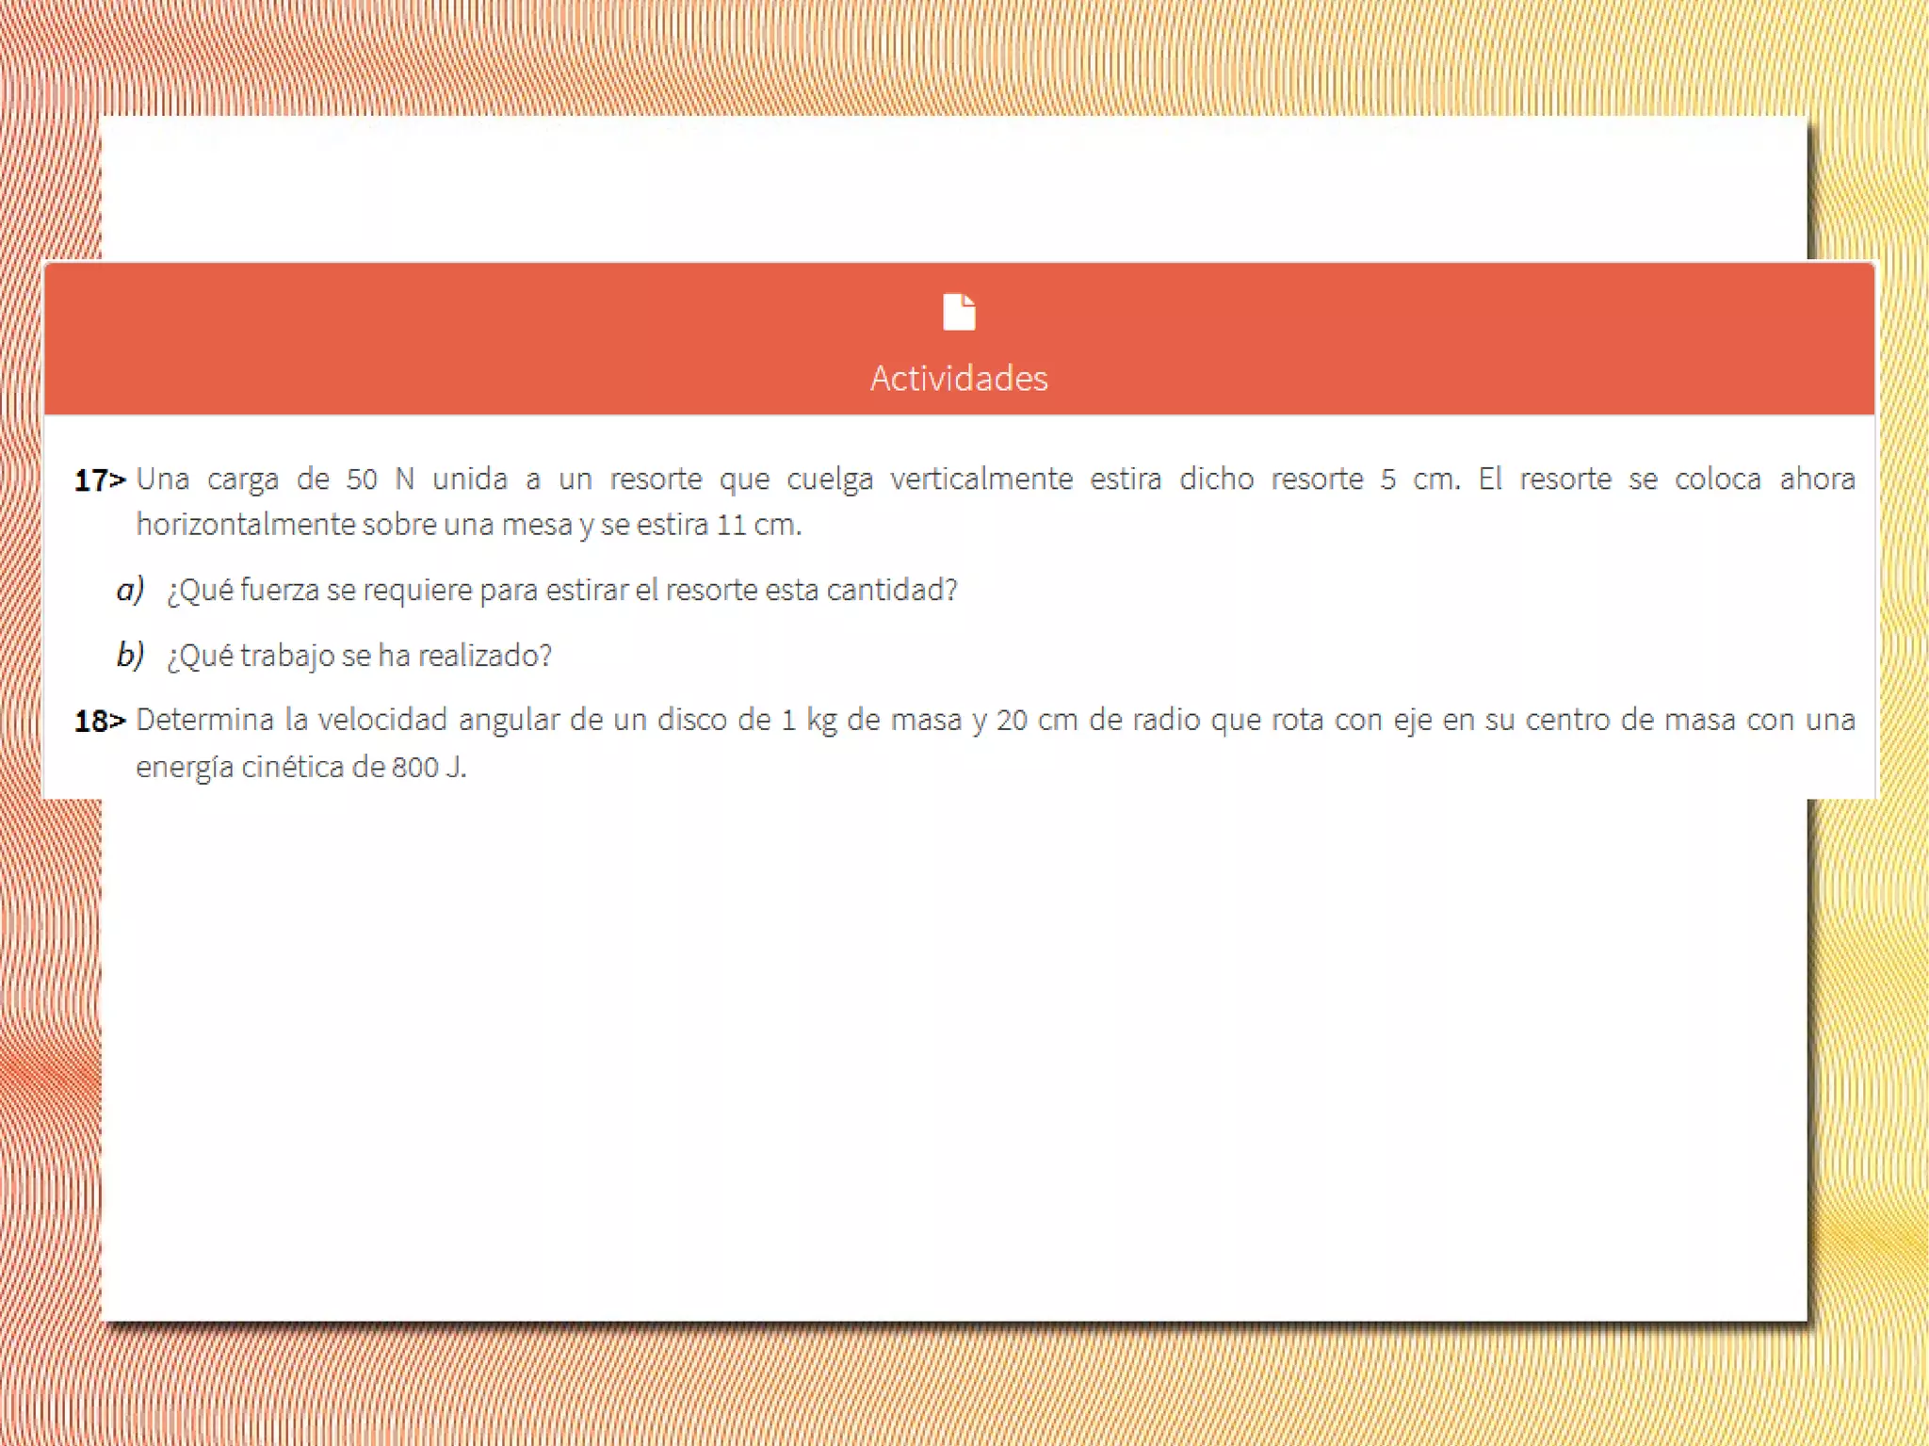Viewport: 1929px width, 1446px height.
Task: Click the question about fuerza para estirar
Action: pos(561,590)
